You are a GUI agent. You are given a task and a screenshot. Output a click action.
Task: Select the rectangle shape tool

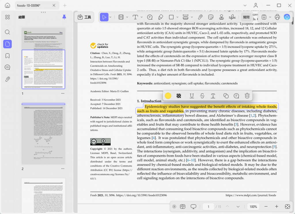tap(171, 17)
